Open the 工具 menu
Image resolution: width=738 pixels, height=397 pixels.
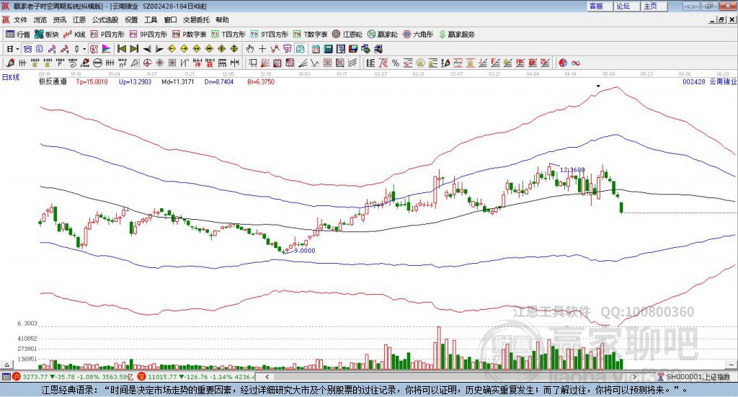click(x=151, y=19)
